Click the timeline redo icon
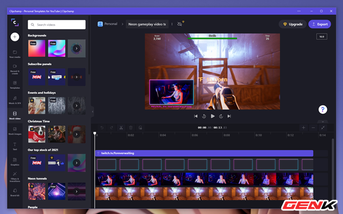This screenshot has width=343, height=214. [x=111, y=128]
